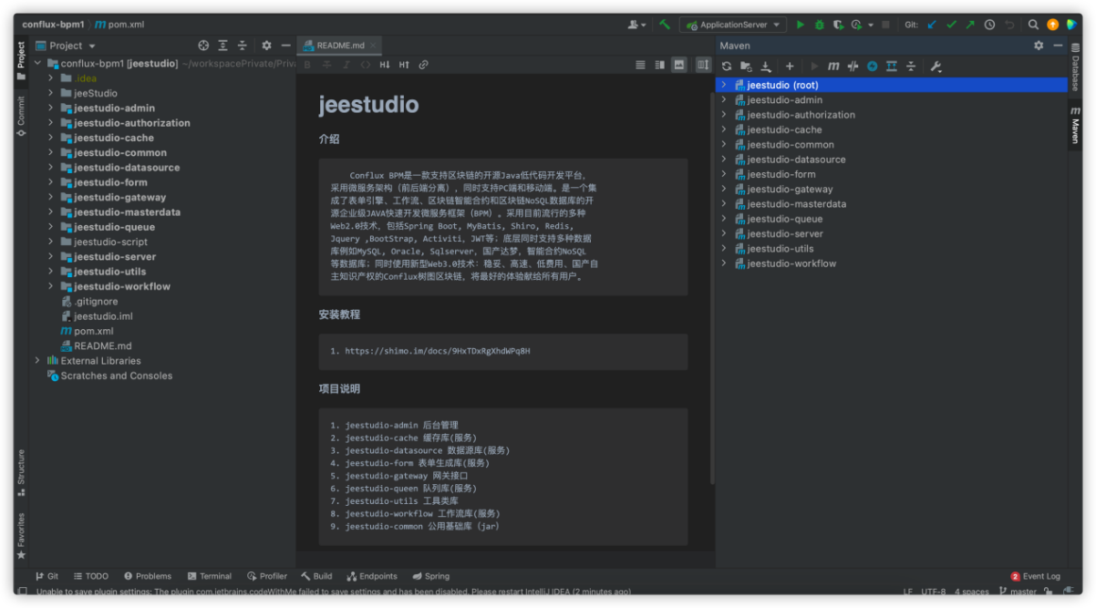Collapse all items in Project panel
This screenshot has width=1096, height=608.
[242, 46]
